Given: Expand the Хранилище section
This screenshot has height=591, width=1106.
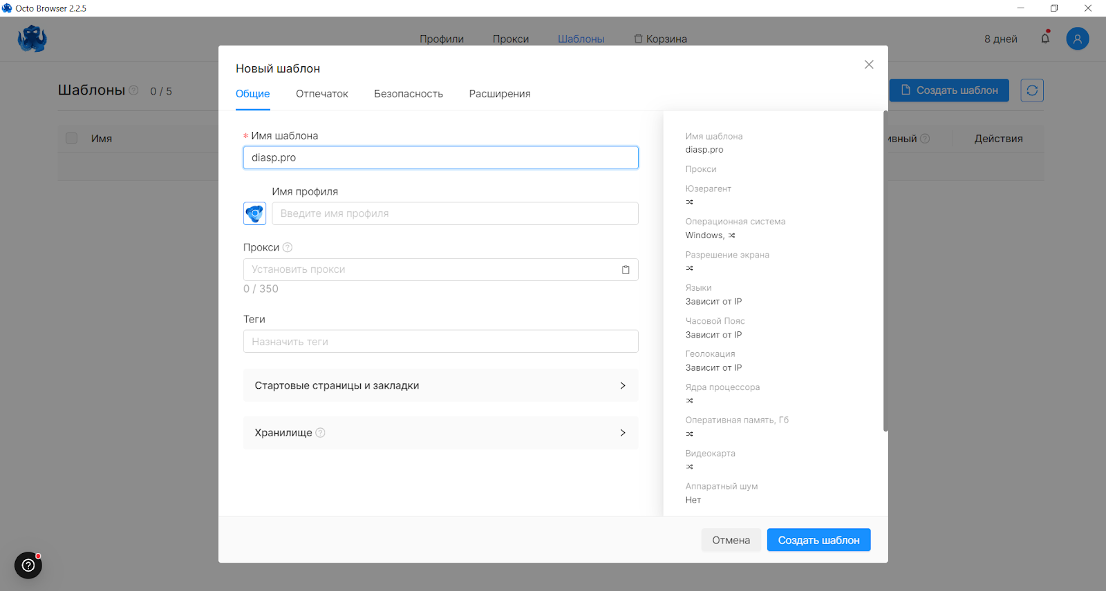Looking at the screenshot, I should tap(440, 433).
